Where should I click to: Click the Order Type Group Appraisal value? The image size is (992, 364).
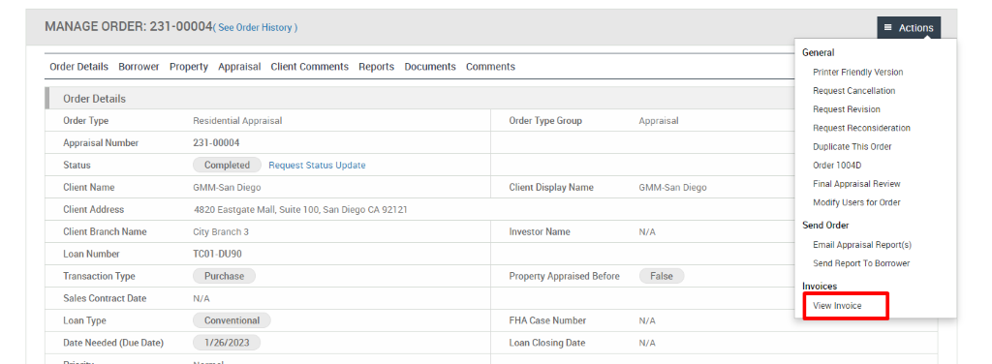click(659, 121)
